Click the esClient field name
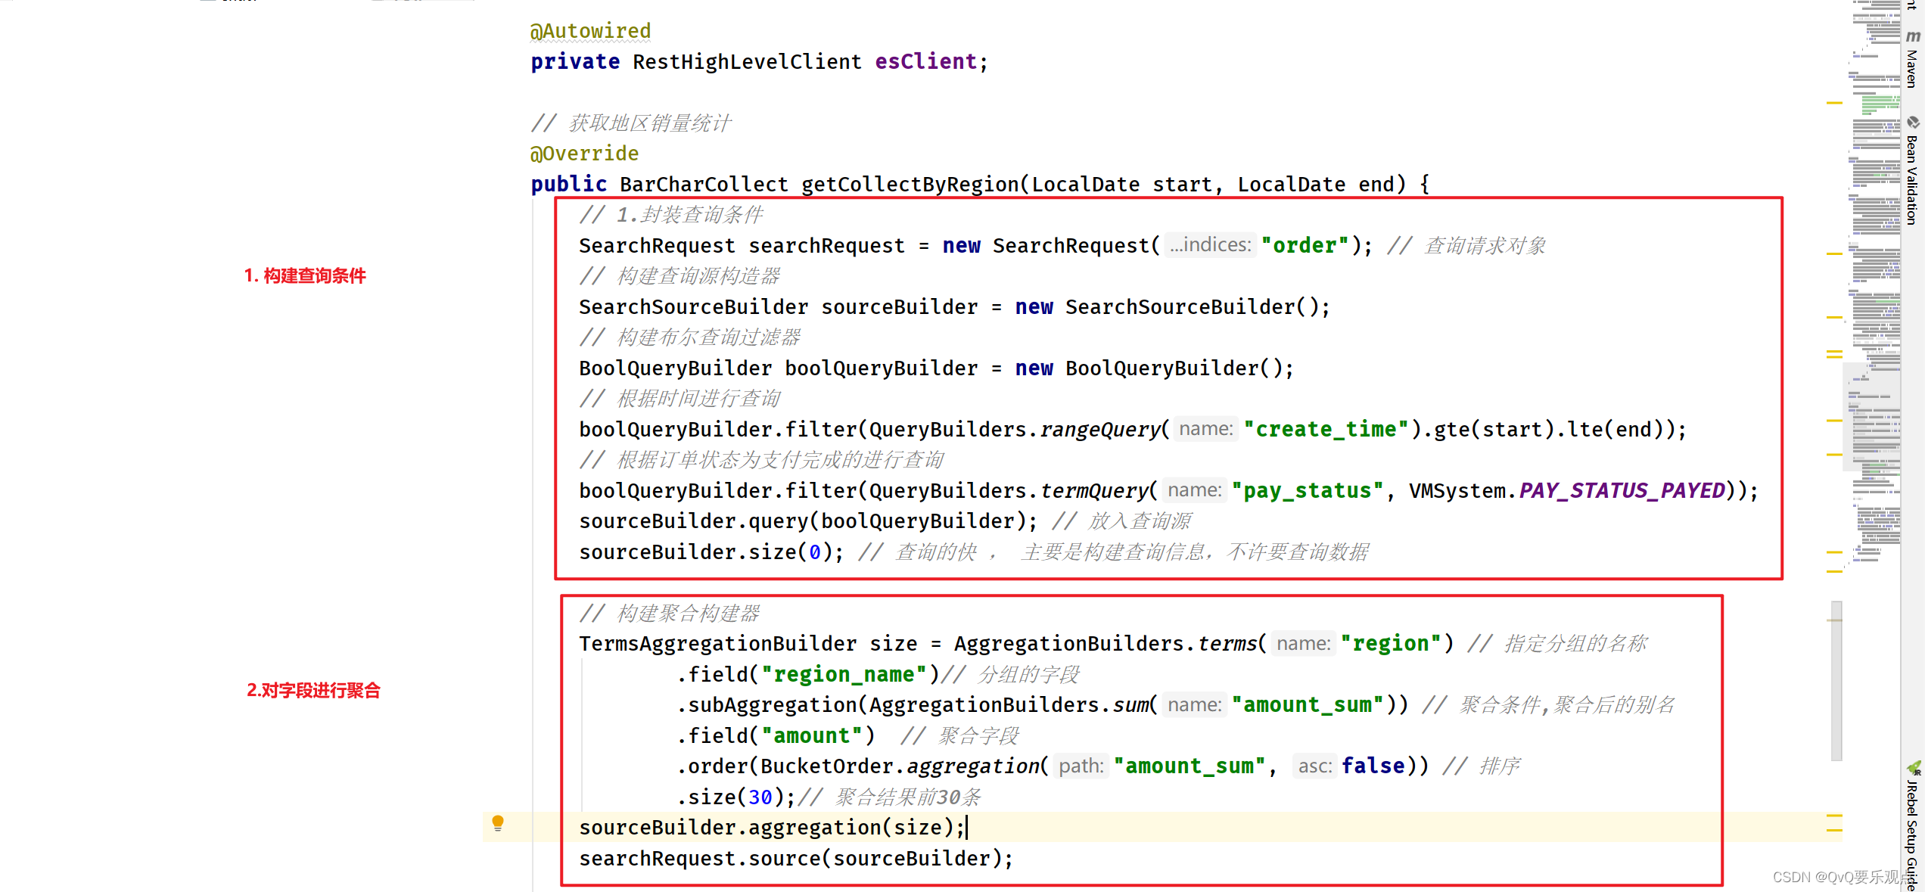1925x892 pixels. [x=926, y=61]
